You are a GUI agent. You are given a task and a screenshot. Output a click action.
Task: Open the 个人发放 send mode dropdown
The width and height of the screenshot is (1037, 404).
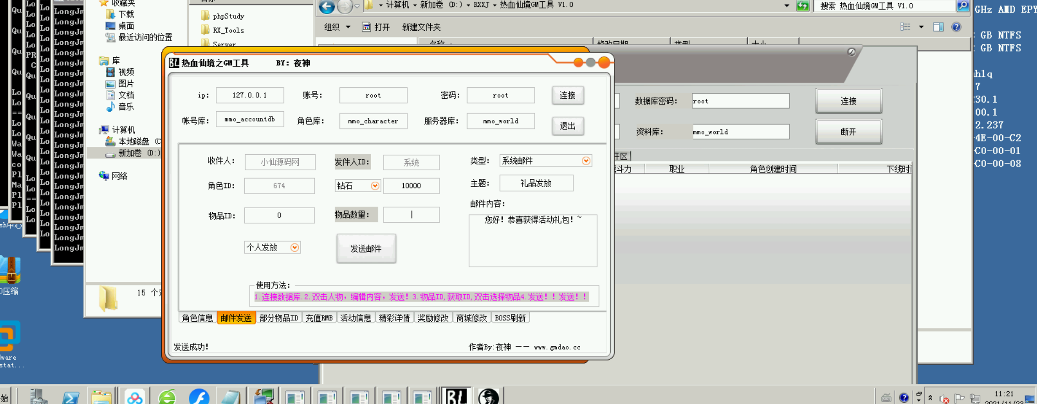[295, 248]
